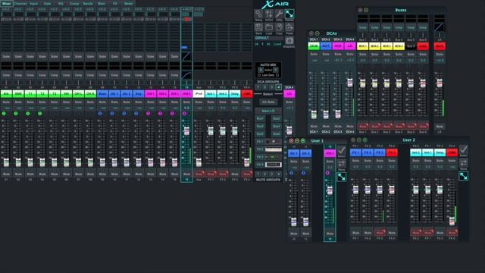The height and width of the screenshot is (273, 485).
Task: Unmute Bus 1 in the Buses window
Action: point(362,126)
